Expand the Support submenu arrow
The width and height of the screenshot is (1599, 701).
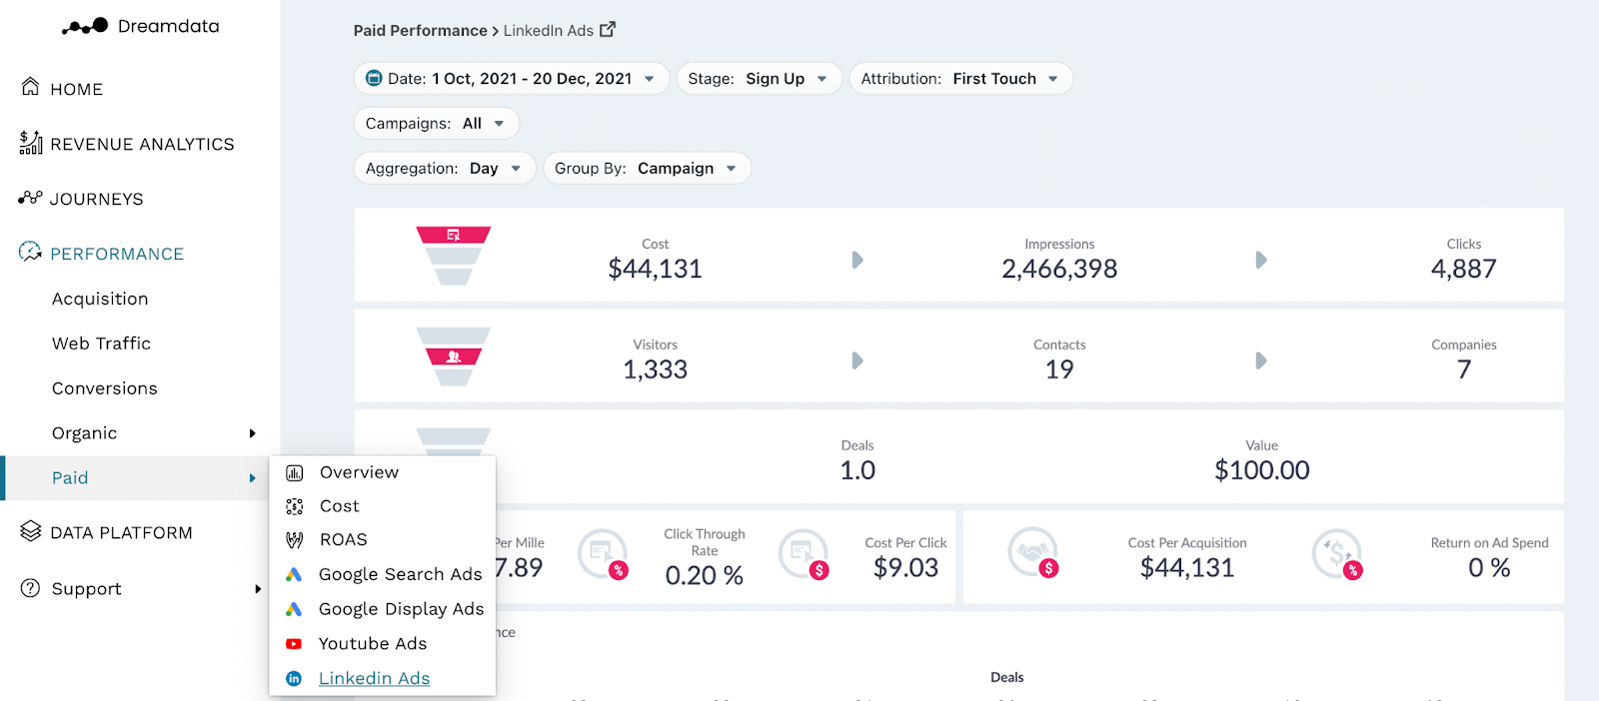click(x=258, y=589)
